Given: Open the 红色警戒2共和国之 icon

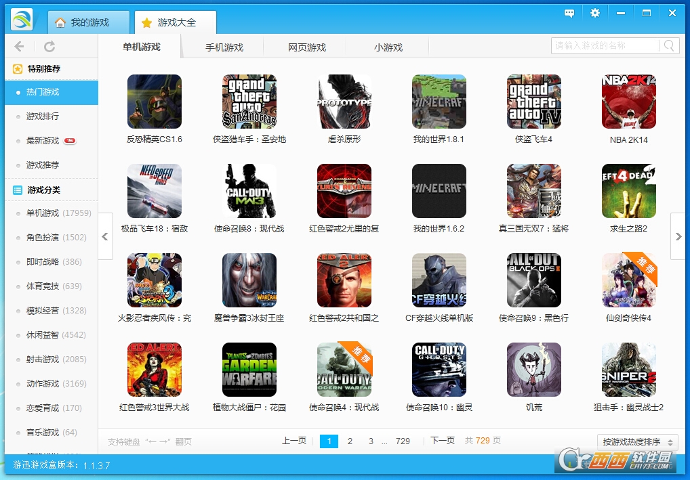Looking at the screenshot, I should click(344, 280).
